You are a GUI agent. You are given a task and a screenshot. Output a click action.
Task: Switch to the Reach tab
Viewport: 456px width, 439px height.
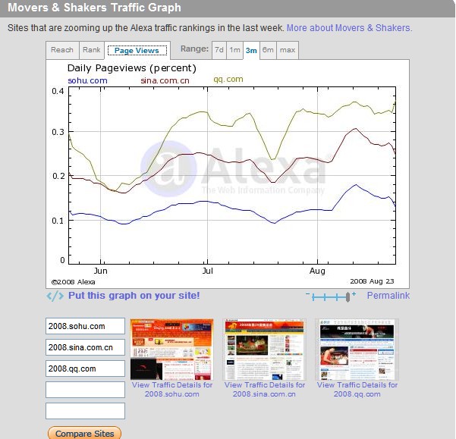62,50
